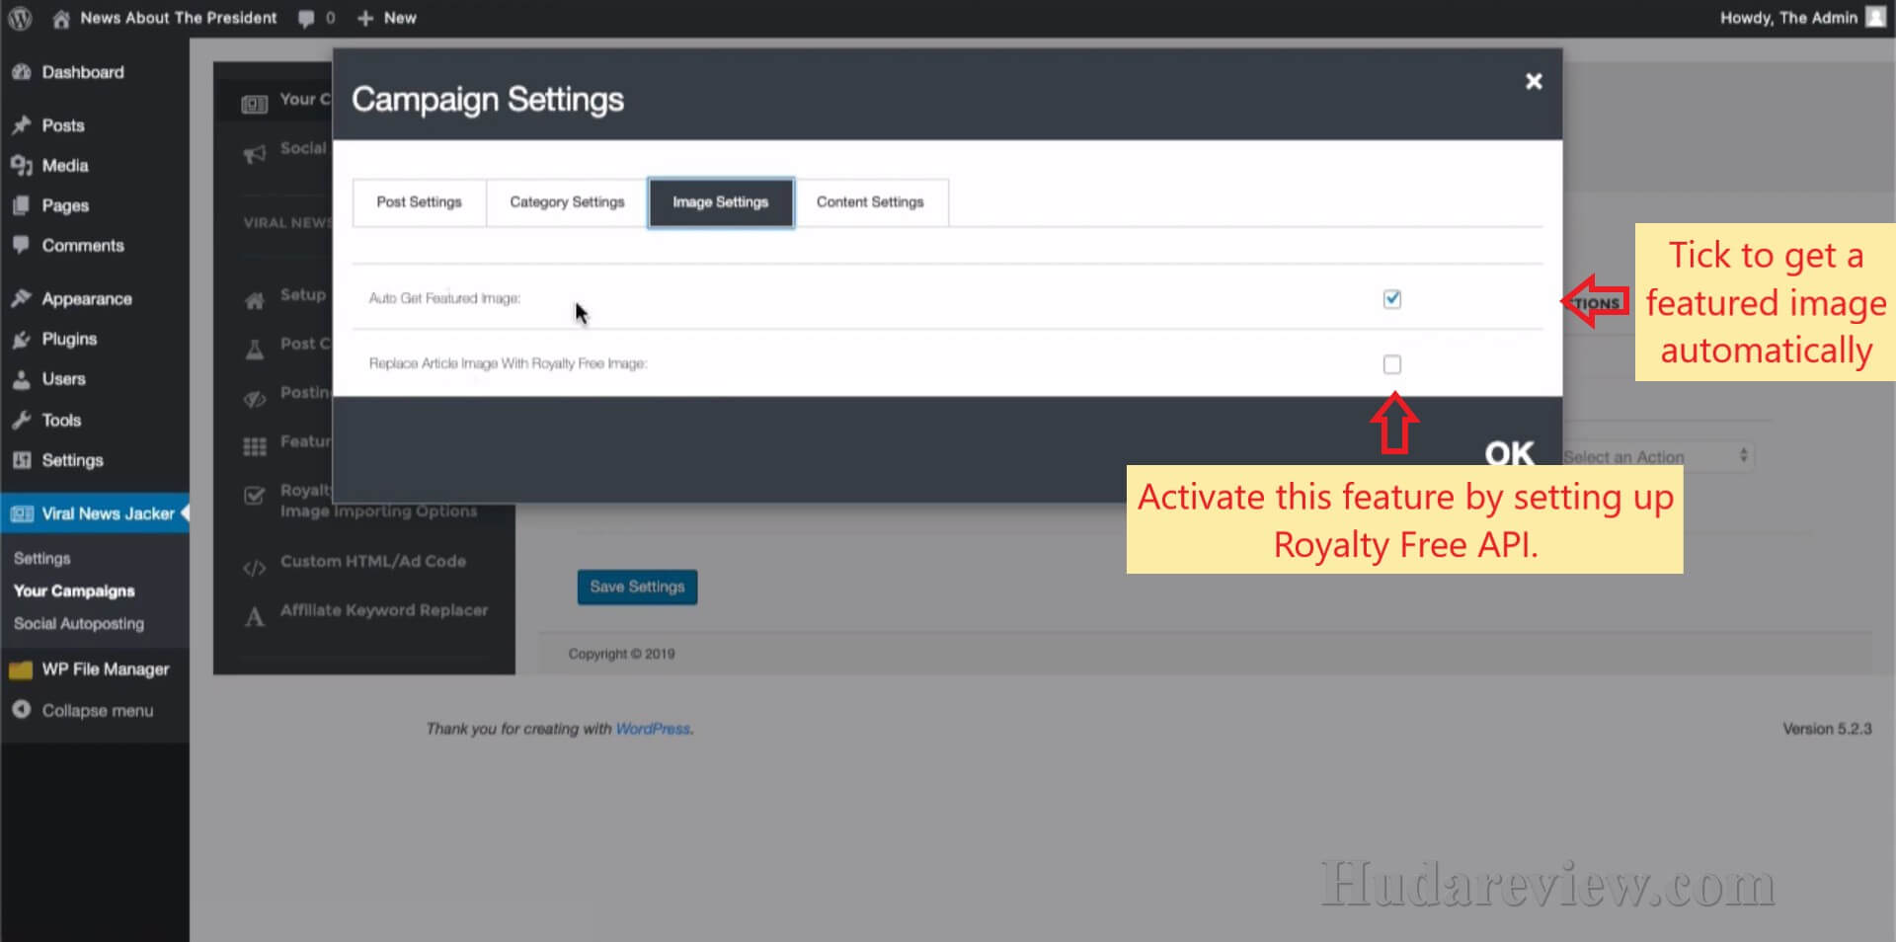
Task: Open Custom HTML/Ad Code menu entry
Action: coord(373,561)
